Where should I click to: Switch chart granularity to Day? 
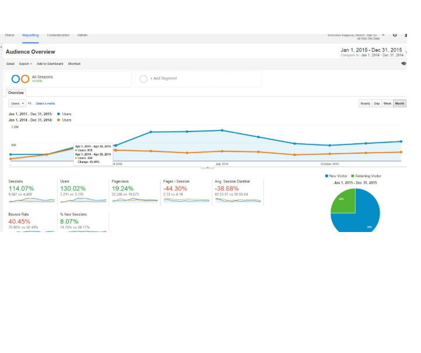pos(377,103)
